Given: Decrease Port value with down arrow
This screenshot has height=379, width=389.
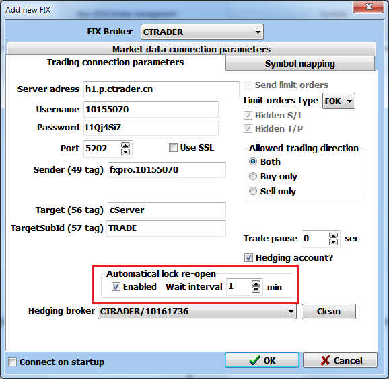Looking at the screenshot, I should [125, 152].
